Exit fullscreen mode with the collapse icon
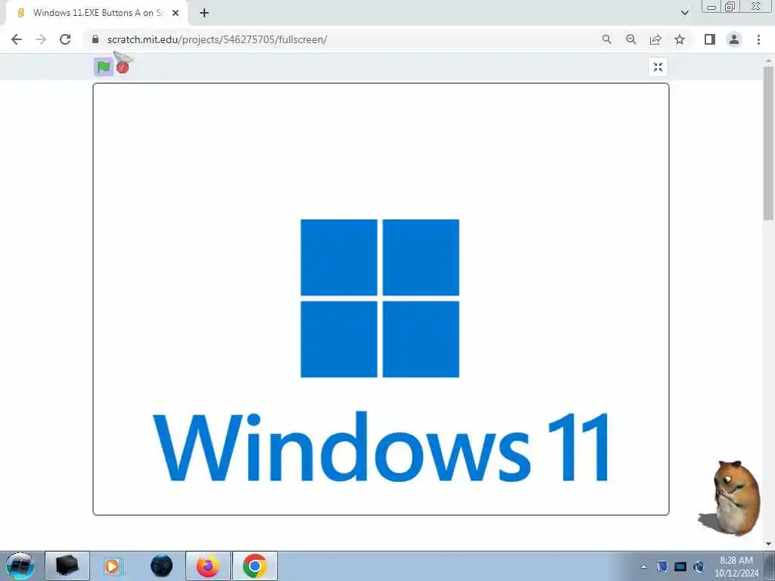 [658, 67]
